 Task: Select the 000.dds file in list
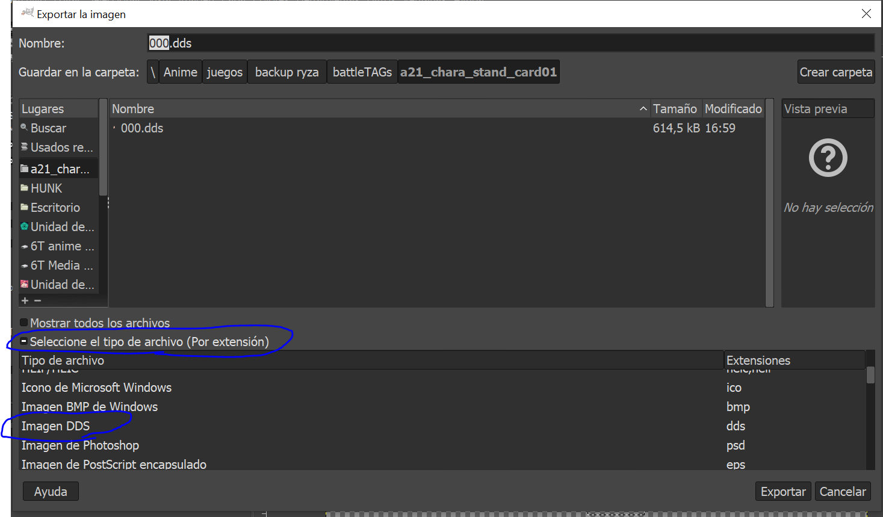pyautogui.click(x=142, y=128)
